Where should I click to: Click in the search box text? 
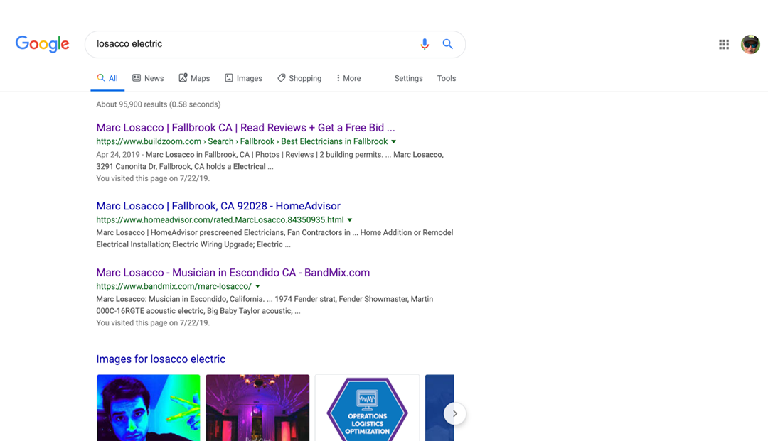(x=249, y=44)
